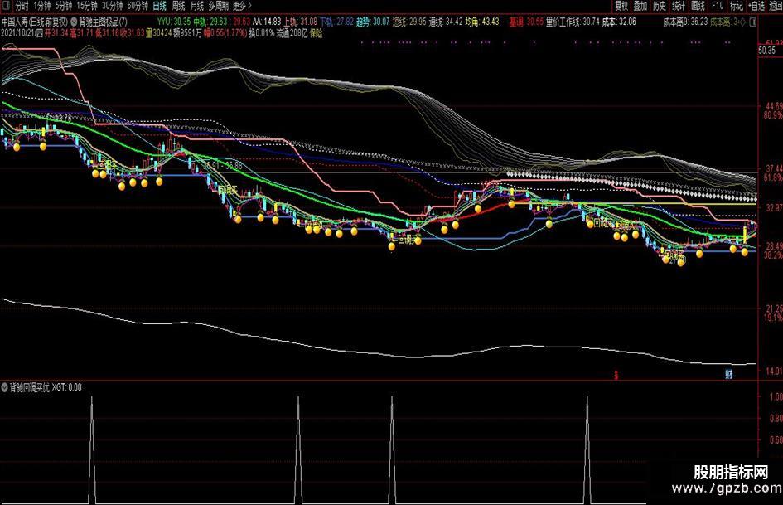Click the small panel icon right of 成本离
The width and height of the screenshot is (783, 505).
pyautogui.click(x=753, y=22)
